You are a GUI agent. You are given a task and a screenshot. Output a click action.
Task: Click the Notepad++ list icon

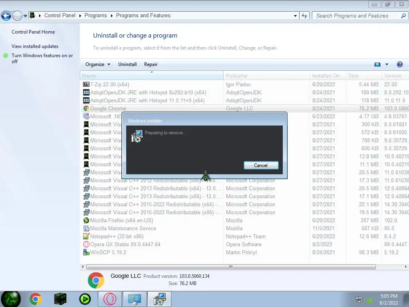[86, 236]
